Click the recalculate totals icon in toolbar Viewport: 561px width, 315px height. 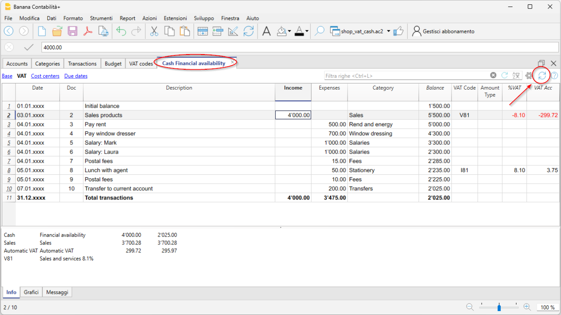pos(248,31)
